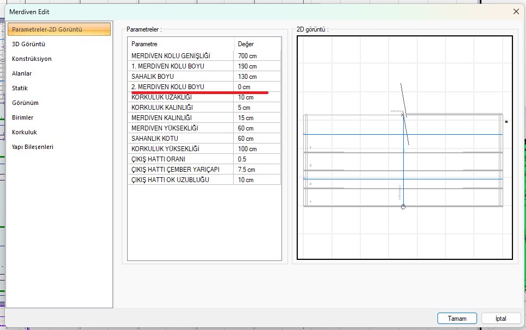Edit the KORKULUK UZAKLIĞI 10 cm value
Image resolution: width=526 pixels, height=330 pixels.
click(257, 97)
